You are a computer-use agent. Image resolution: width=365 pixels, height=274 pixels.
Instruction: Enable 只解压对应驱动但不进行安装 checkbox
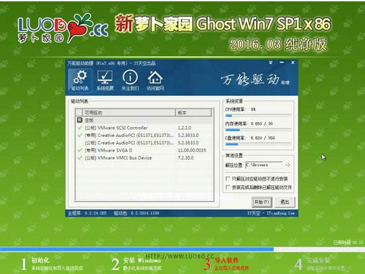coord(228,179)
